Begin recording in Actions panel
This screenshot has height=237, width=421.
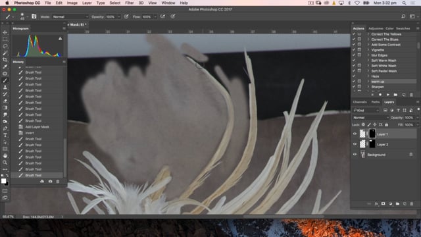click(380, 95)
